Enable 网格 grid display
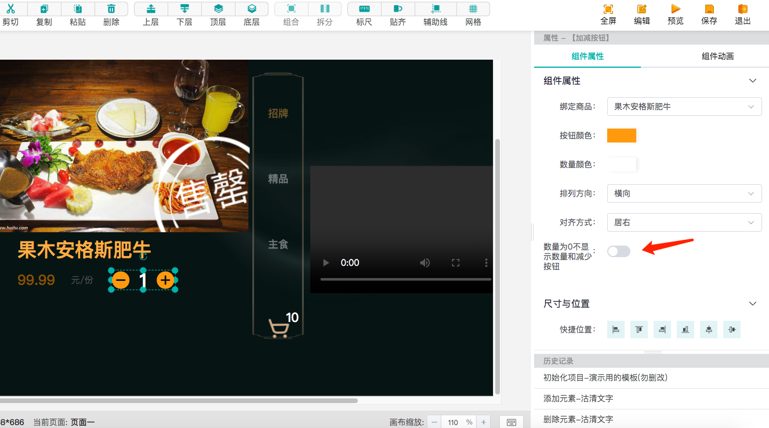Screen dimensions: 769x428 473,15
